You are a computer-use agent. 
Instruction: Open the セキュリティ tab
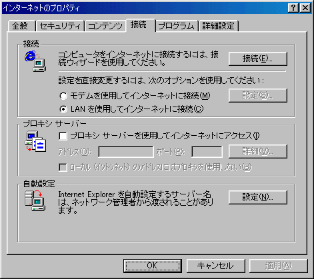click(60, 26)
